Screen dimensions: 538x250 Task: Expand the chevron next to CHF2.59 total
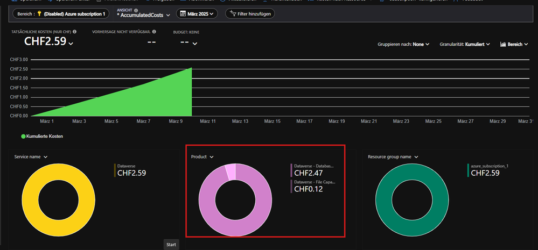click(71, 44)
